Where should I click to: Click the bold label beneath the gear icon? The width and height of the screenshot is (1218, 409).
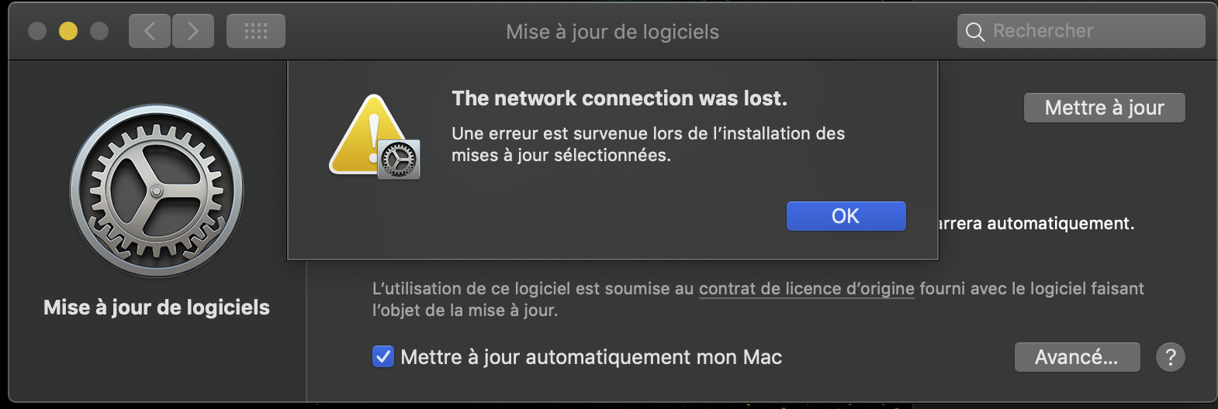[x=157, y=308]
